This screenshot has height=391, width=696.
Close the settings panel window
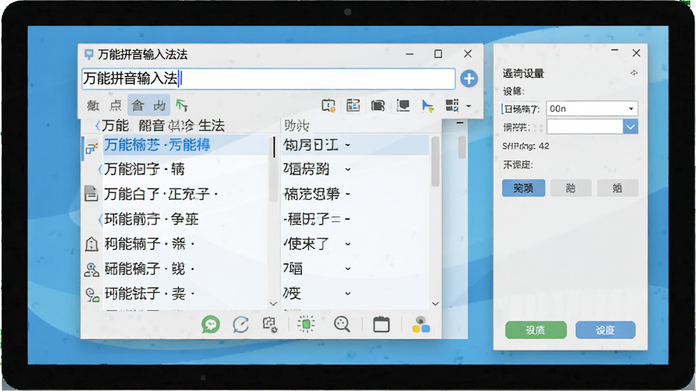(636, 53)
